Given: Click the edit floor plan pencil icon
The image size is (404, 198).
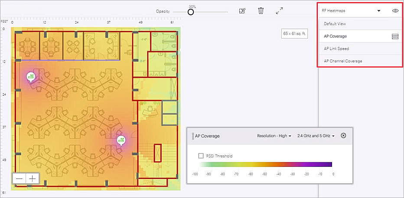Looking at the screenshot, I should click(x=242, y=11).
